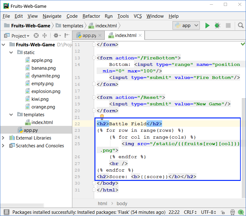This screenshot has height=216, width=246.
Task: Run the app with the green play button
Action: 207,25
